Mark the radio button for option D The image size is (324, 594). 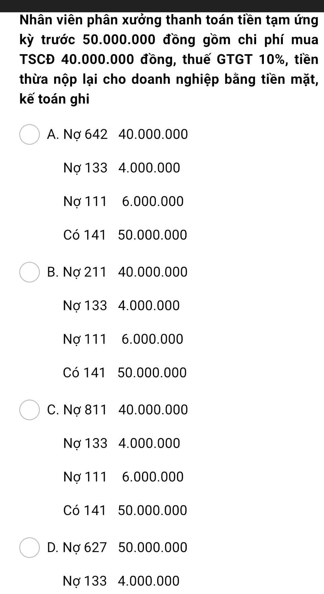[30, 547]
